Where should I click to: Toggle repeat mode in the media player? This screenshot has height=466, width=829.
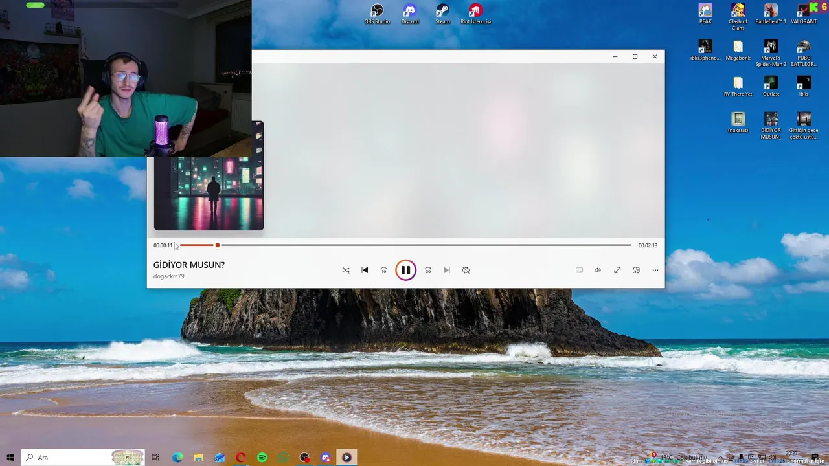click(466, 270)
